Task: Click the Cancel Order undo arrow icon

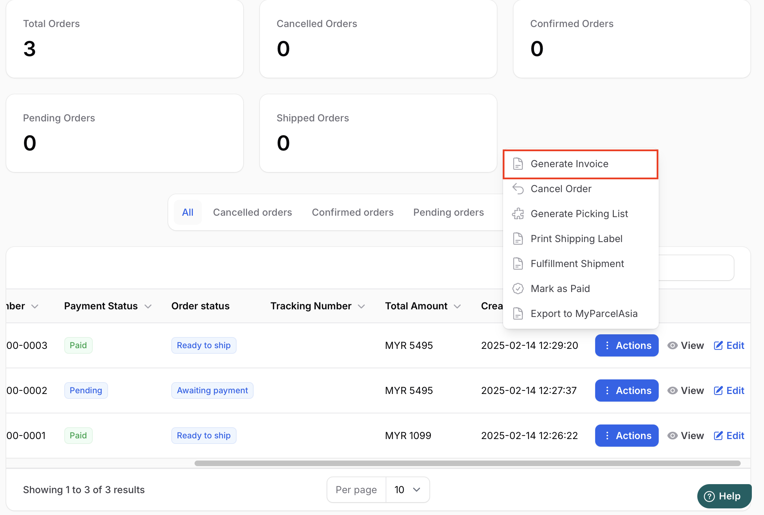Action: tap(518, 189)
